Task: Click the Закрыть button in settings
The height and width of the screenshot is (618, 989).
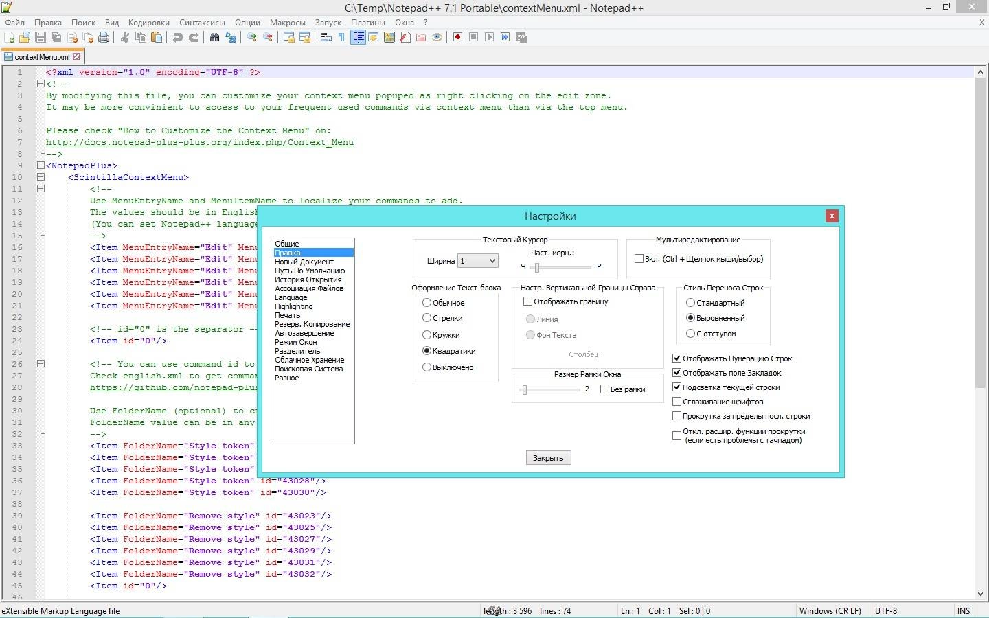Action: (548, 458)
